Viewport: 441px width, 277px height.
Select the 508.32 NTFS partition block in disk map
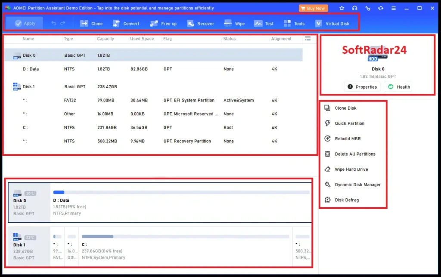point(302,246)
